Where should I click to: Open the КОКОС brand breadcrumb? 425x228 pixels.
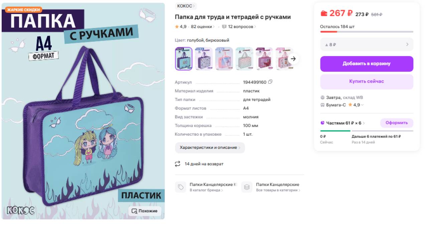pos(186,6)
